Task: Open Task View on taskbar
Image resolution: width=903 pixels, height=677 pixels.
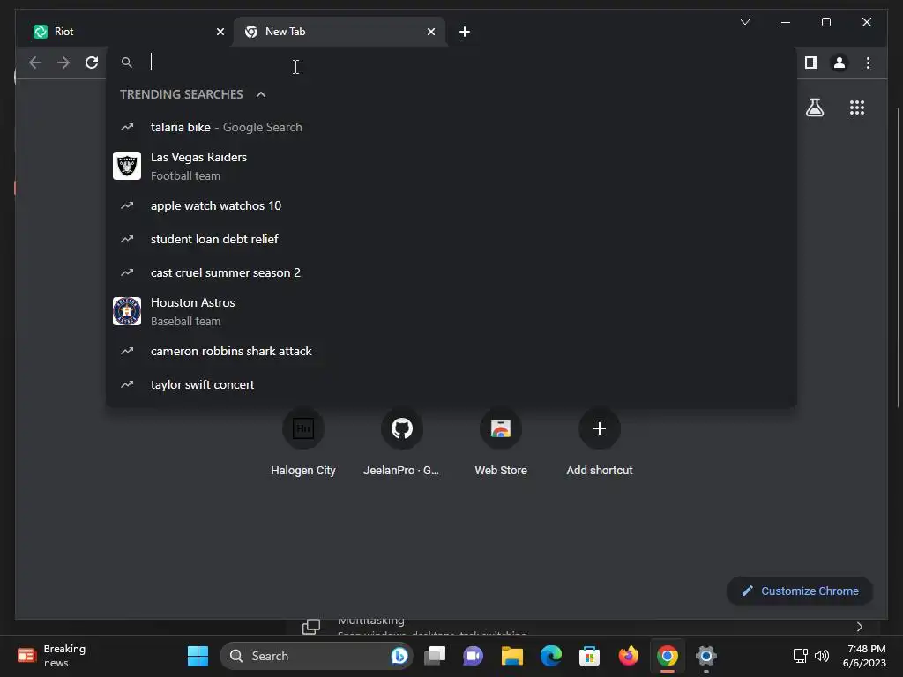Action: click(435, 656)
